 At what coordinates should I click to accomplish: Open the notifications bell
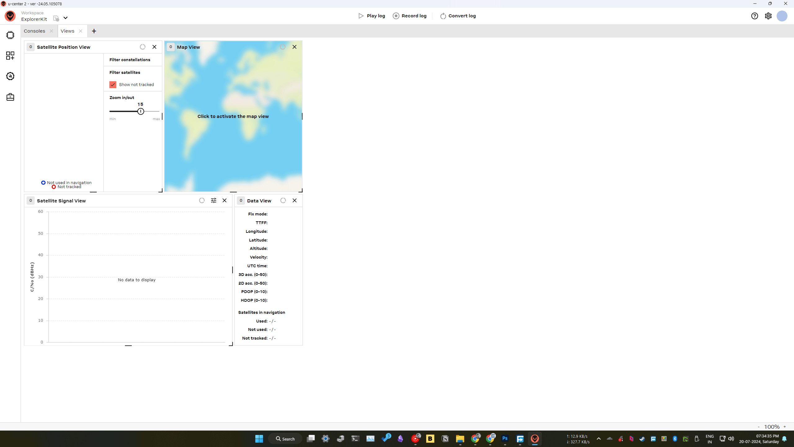[784, 439]
